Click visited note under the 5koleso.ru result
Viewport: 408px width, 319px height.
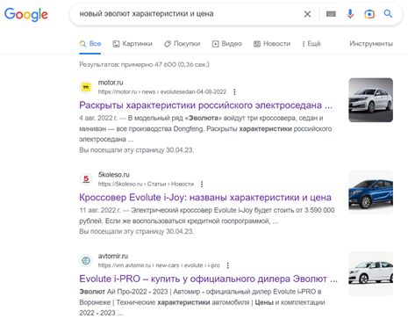(137, 232)
